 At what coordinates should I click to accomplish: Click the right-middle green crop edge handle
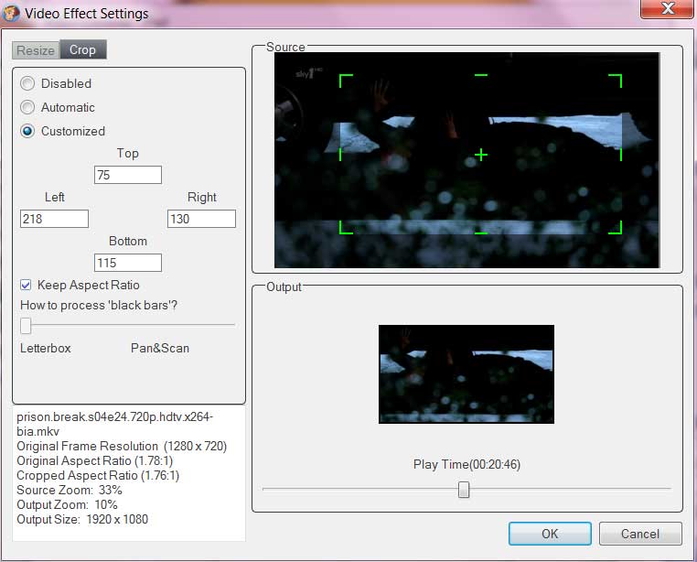tap(620, 155)
